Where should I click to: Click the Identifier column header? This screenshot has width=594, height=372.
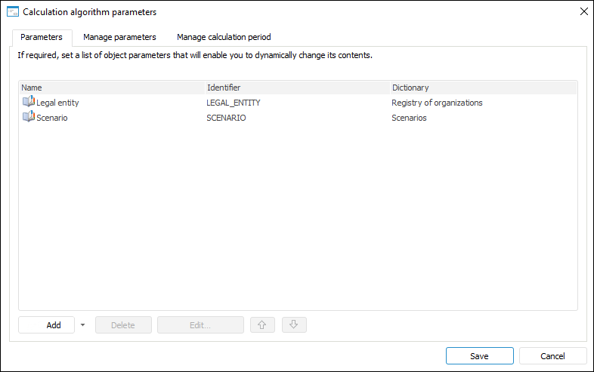pyautogui.click(x=296, y=88)
